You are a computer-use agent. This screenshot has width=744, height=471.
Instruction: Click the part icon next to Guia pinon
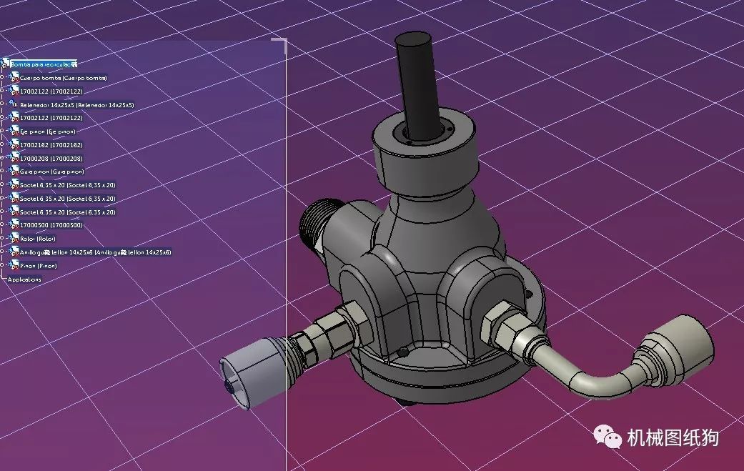click(14, 171)
